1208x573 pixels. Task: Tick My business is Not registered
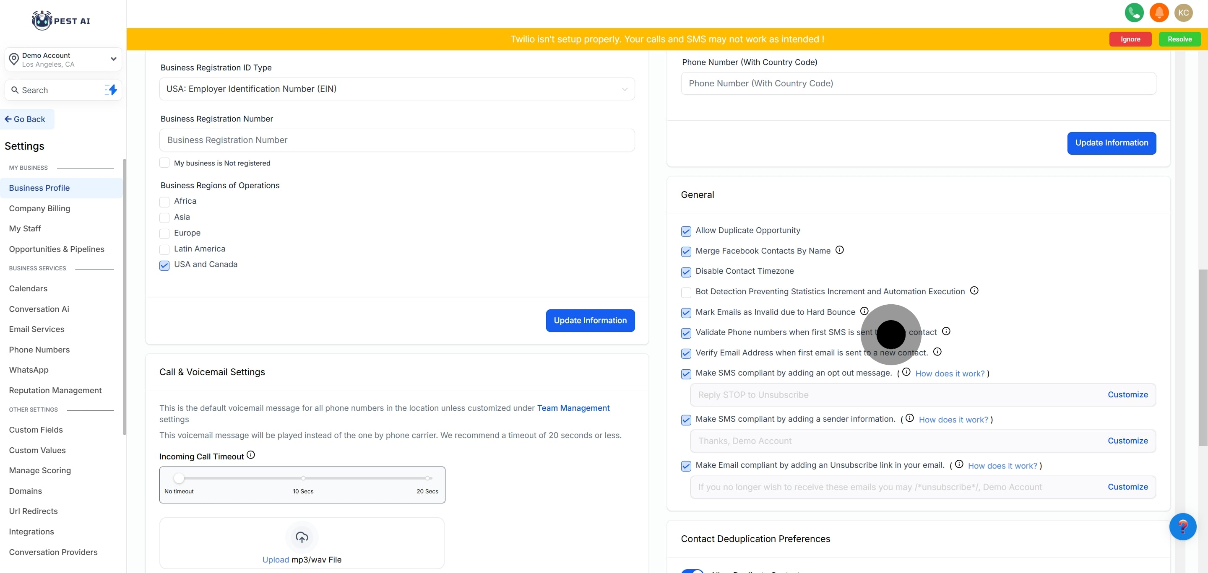click(164, 163)
